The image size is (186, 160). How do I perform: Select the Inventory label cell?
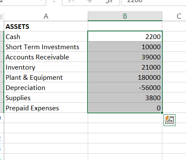point(46,67)
